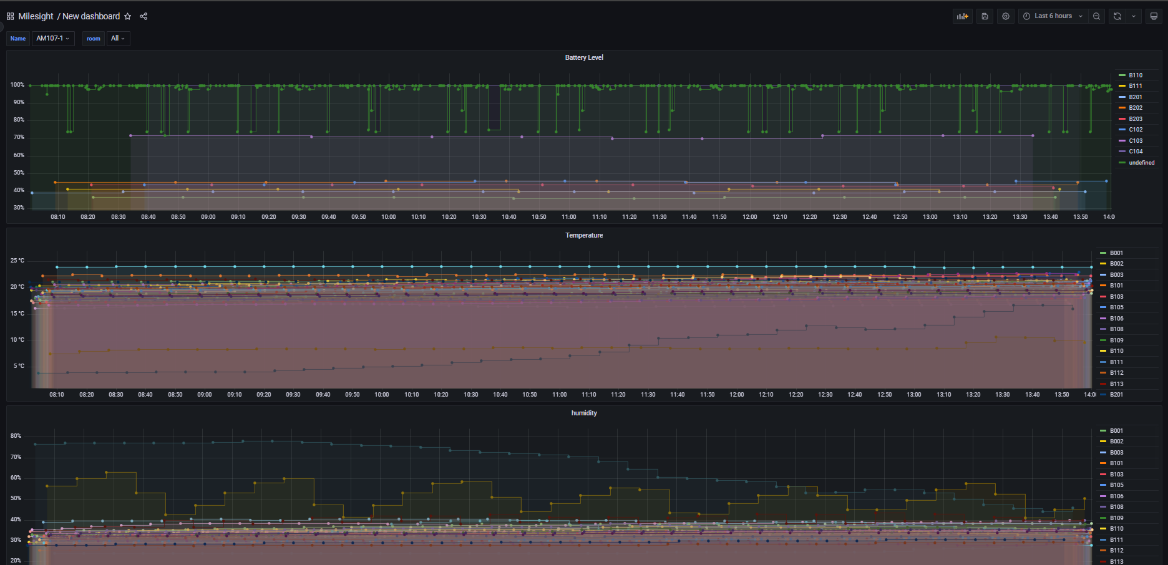The height and width of the screenshot is (565, 1168).
Task: Click the Name variable label
Action: (x=18, y=39)
